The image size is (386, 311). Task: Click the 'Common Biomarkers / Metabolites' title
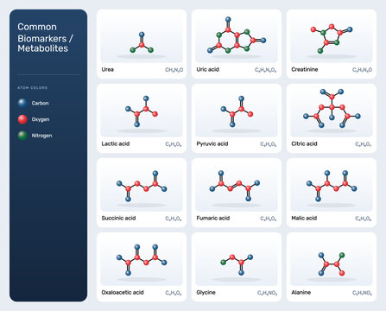45,37
